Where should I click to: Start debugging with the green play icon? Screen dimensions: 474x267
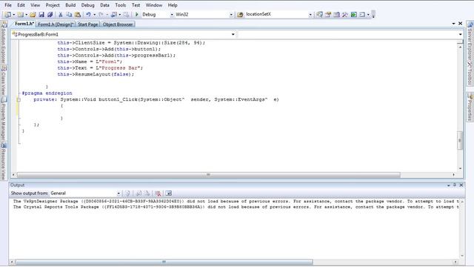pyautogui.click(x=136, y=15)
